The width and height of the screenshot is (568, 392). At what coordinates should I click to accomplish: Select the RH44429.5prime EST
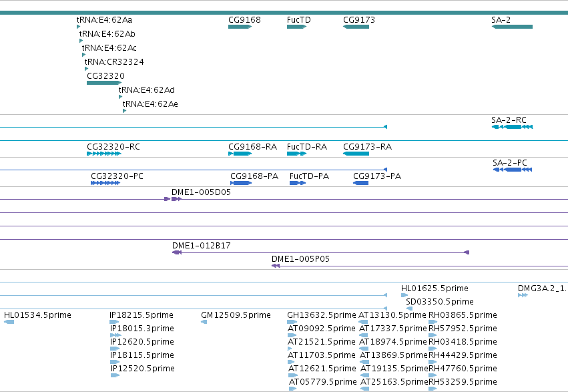point(433,362)
